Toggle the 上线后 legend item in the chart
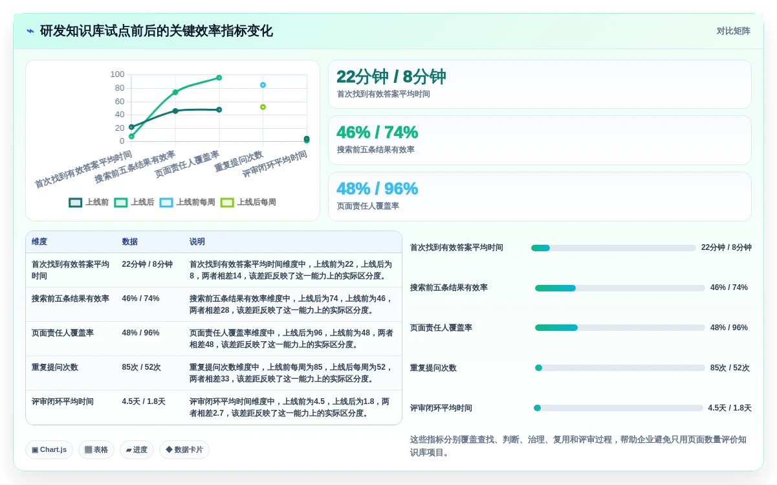Viewport: 777px width, 485px height. click(x=135, y=202)
